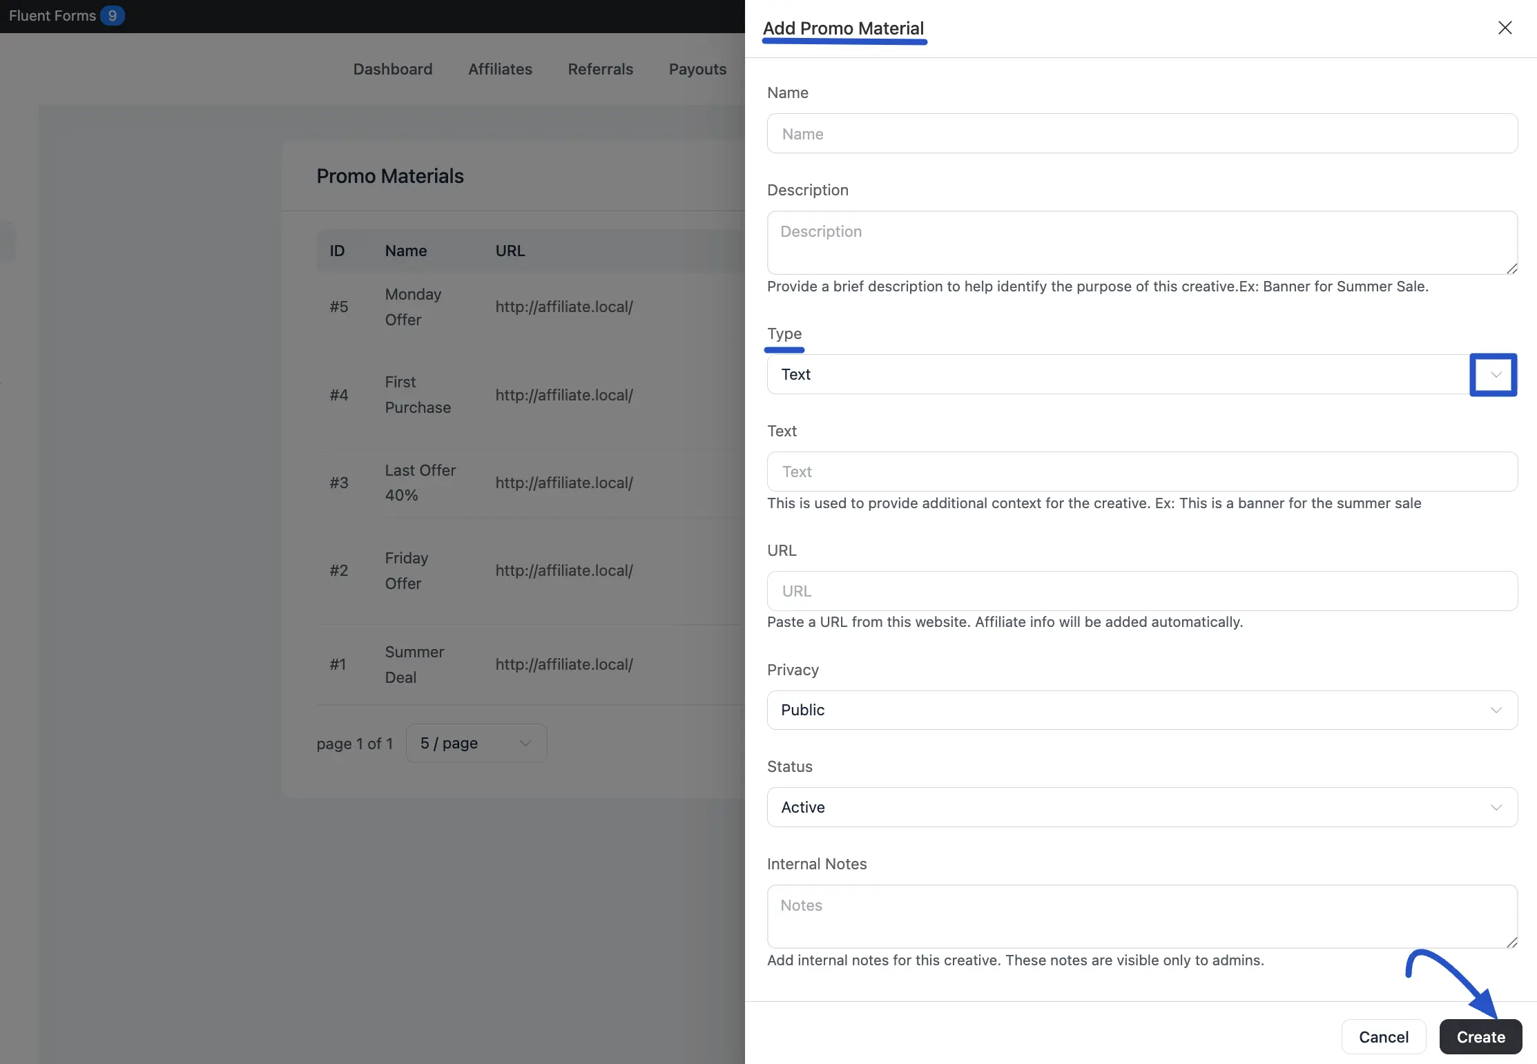Click the Text input field
1537x1064 pixels.
pyautogui.click(x=1141, y=472)
